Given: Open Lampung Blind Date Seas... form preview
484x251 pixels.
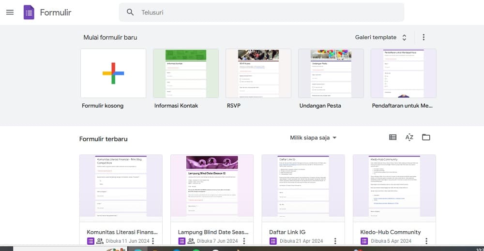Looking at the screenshot, I should click(x=212, y=188).
